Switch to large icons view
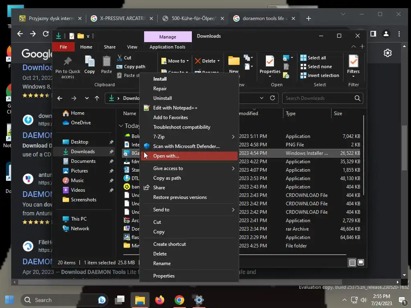Viewport: 411px width, 308px height. pos(361,262)
